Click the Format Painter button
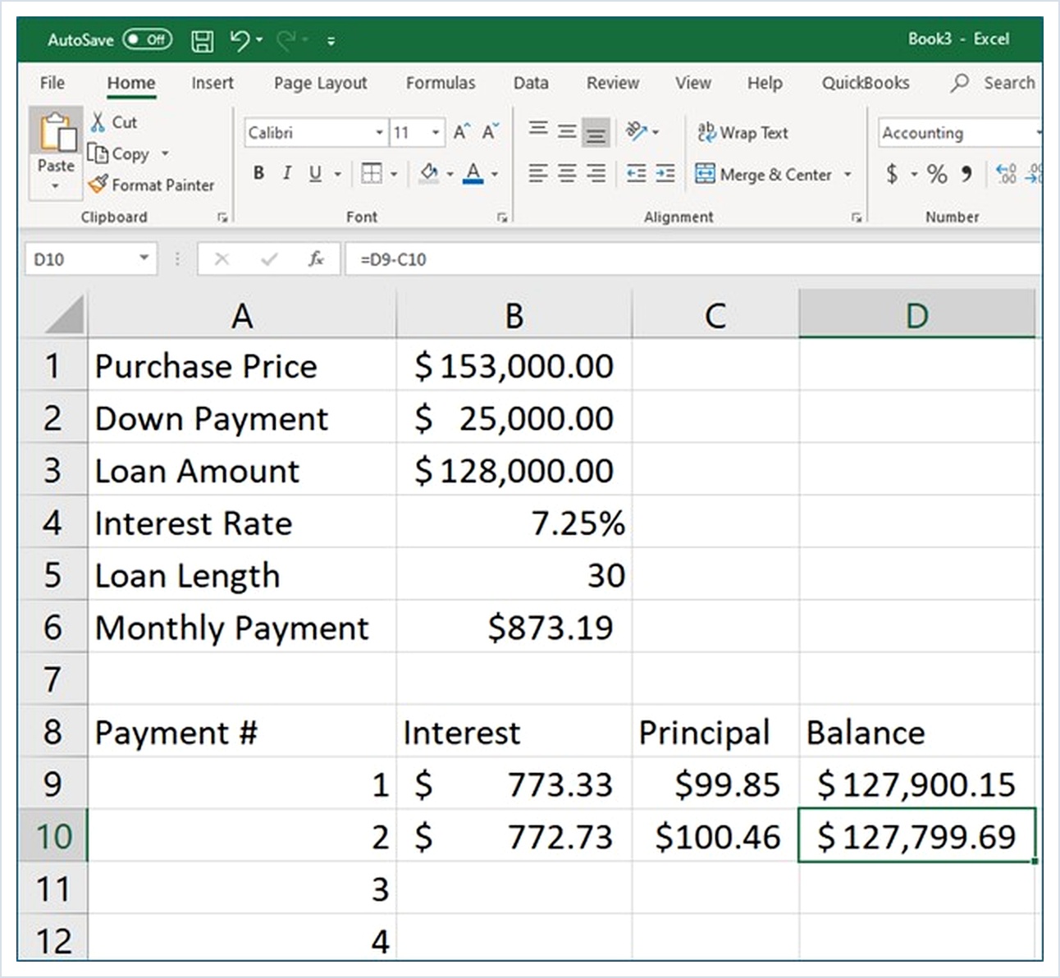Screen dimensions: 1060x978 click(152, 185)
